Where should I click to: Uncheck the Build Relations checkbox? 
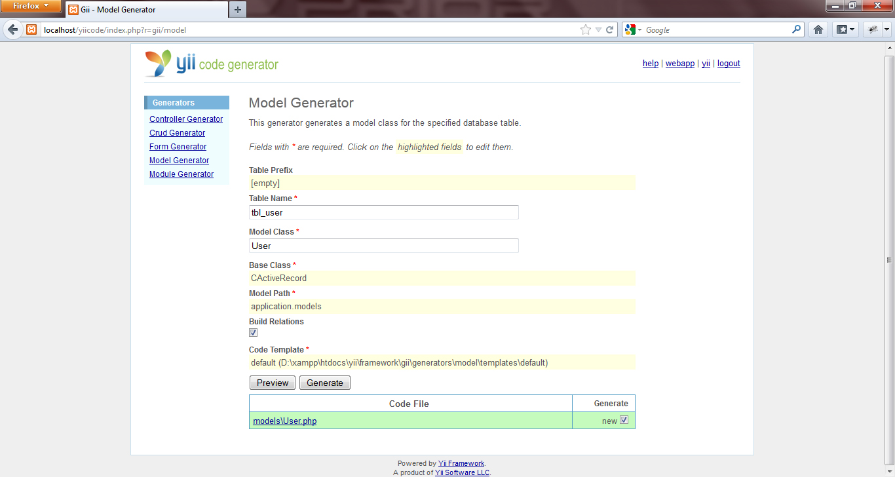pyautogui.click(x=252, y=332)
